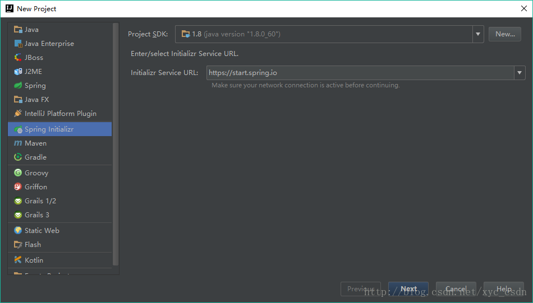Click the Enter/select Initializr Service URL text
533x303 pixels.
coord(185,54)
